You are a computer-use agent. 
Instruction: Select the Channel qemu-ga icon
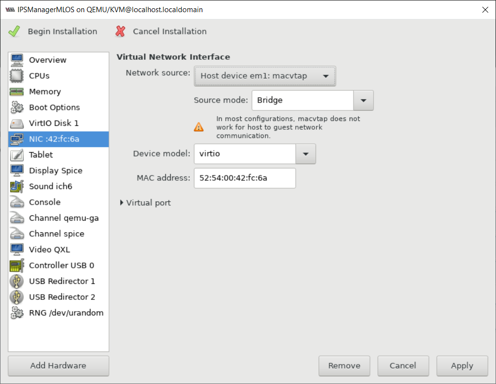tap(17, 218)
